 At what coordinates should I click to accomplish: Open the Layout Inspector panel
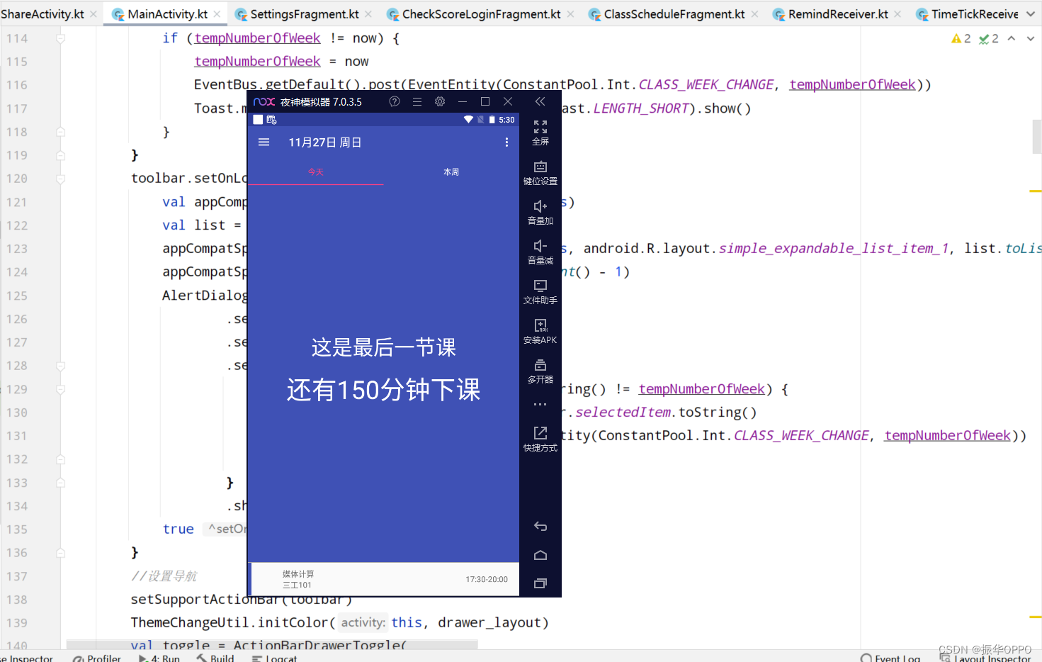[x=985, y=658]
